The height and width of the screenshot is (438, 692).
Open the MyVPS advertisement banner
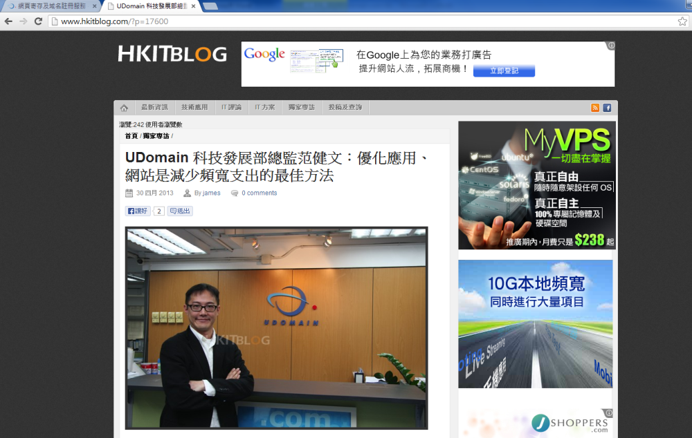point(537,185)
